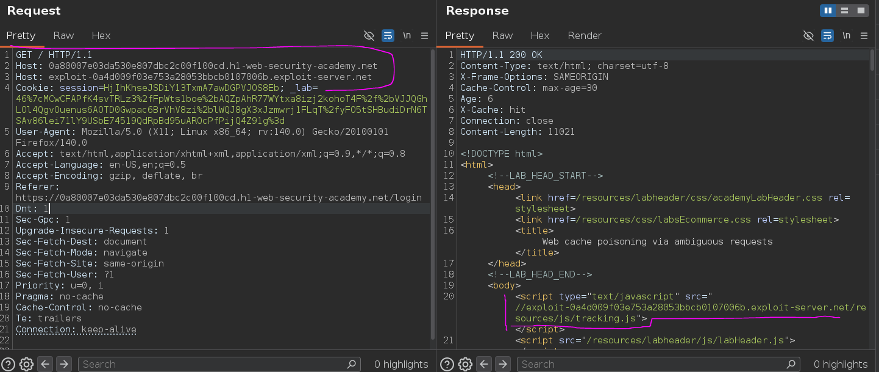Click the 'Age: 6' response header line
This screenshot has width=879, height=372.
[477, 99]
